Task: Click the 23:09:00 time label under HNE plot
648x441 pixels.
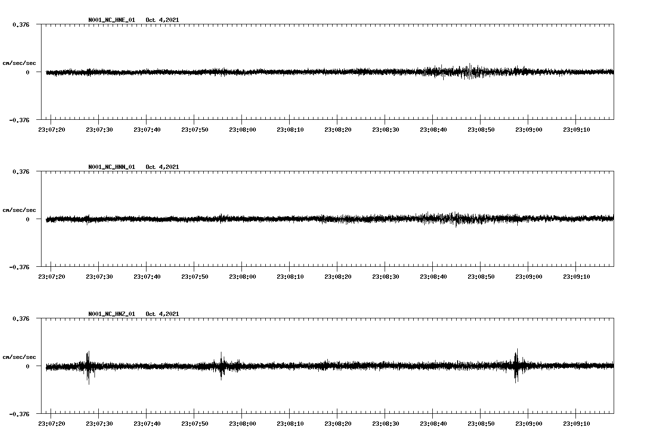Action: [x=529, y=130]
